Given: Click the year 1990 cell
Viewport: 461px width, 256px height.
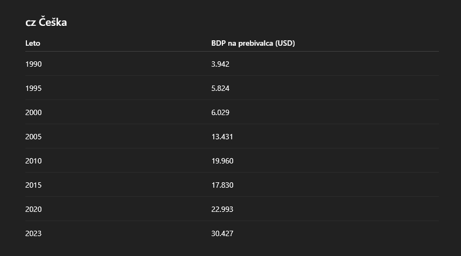Looking at the screenshot, I should tap(33, 64).
